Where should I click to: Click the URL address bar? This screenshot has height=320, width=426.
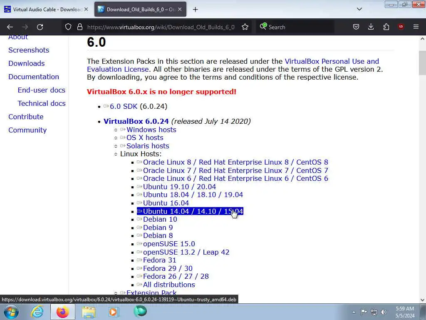(161, 27)
